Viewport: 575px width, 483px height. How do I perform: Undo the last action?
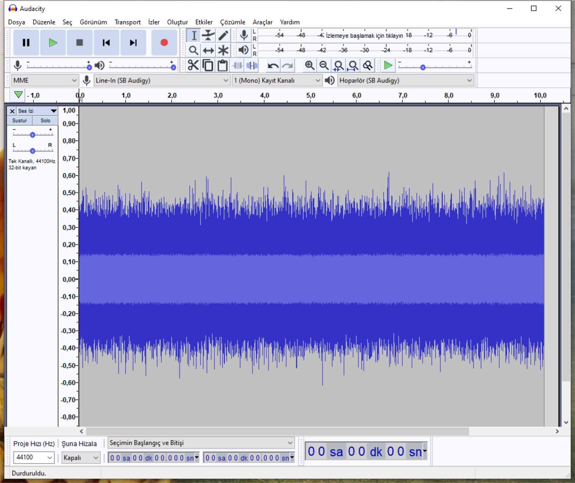pyautogui.click(x=273, y=65)
